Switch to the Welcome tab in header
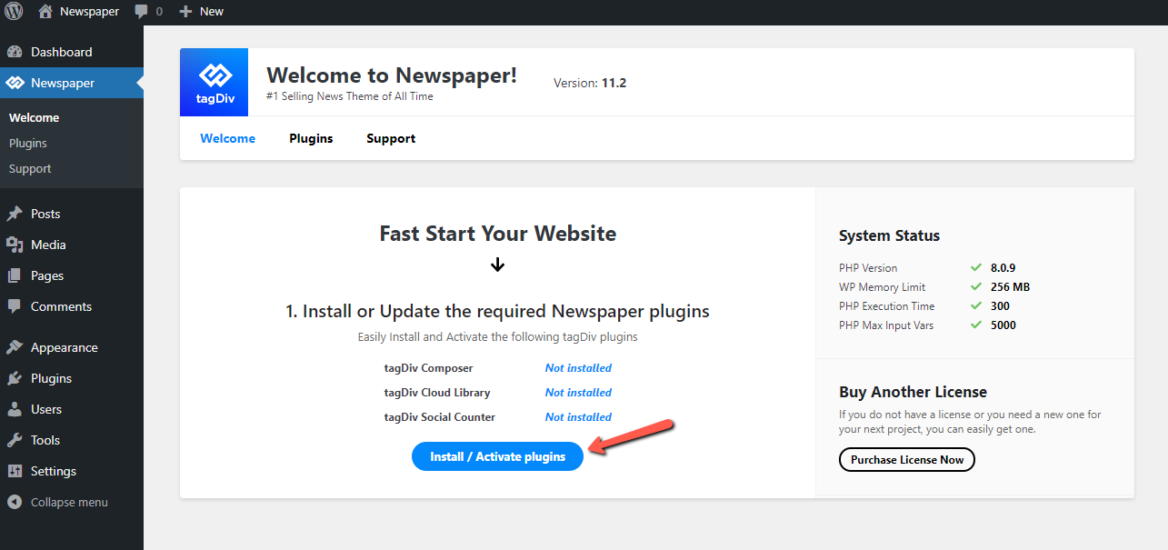1168x550 pixels. 228,138
